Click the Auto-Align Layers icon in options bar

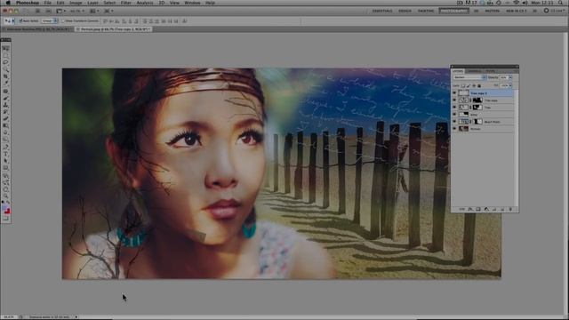(184, 21)
